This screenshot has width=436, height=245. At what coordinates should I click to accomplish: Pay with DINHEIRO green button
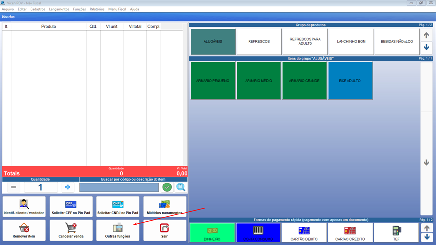point(212,233)
